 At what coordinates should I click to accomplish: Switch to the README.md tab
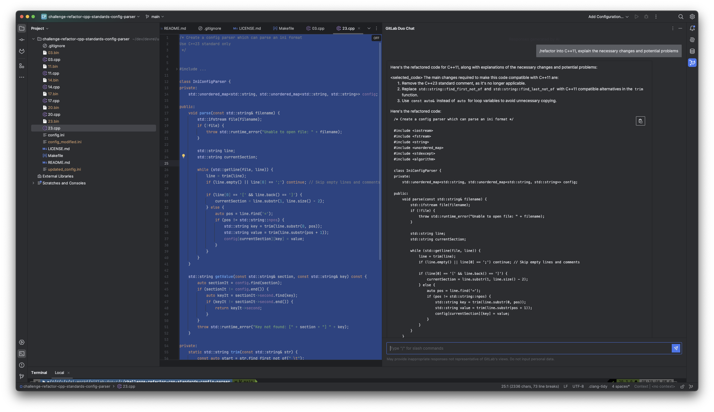tap(175, 28)
